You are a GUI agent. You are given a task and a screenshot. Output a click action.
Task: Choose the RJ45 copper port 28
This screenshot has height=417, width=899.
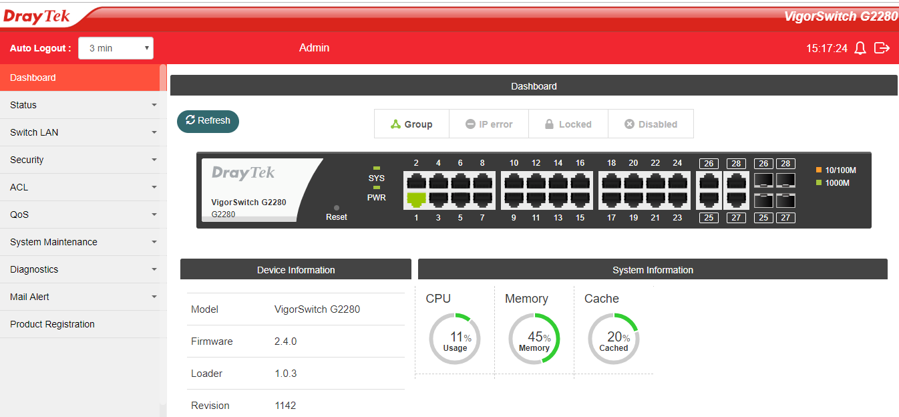(x=735, y=181)
